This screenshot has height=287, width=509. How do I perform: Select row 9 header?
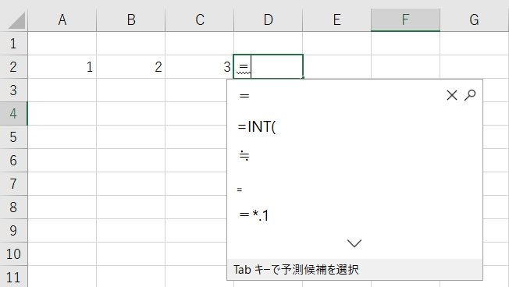point(13,231)
